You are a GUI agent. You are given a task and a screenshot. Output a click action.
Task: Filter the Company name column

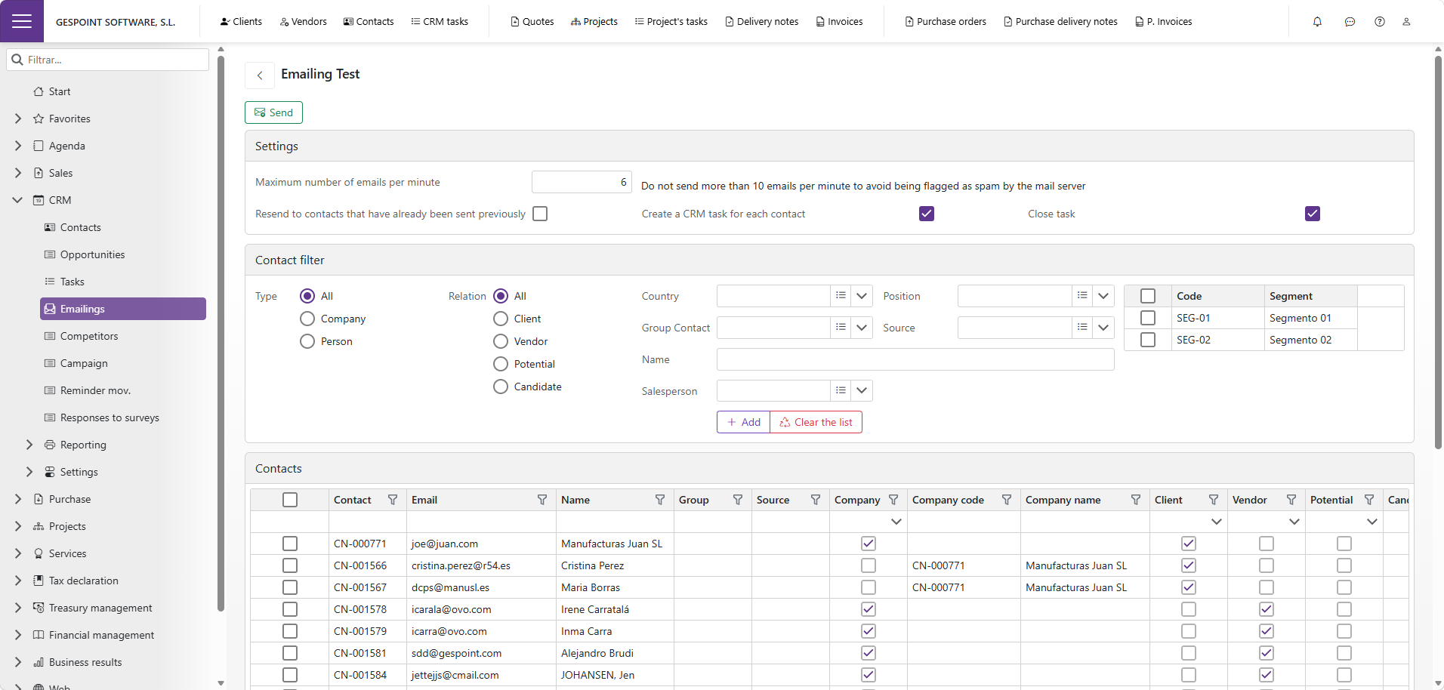[x=1136, y=500]
